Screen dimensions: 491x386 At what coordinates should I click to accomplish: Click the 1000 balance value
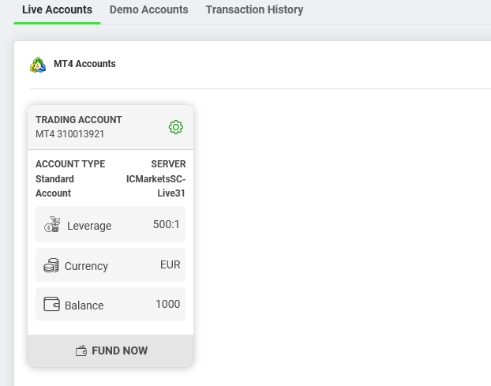tap(168, 304)
